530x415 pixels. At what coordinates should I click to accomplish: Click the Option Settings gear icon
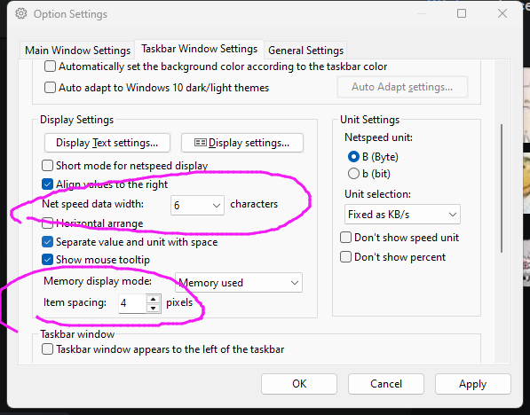[21, 14]
